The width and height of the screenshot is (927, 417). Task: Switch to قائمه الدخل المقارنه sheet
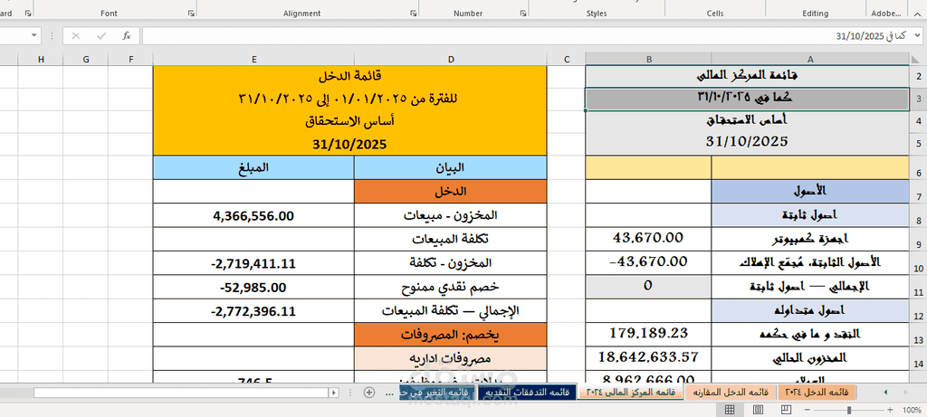tap(731, 392)
